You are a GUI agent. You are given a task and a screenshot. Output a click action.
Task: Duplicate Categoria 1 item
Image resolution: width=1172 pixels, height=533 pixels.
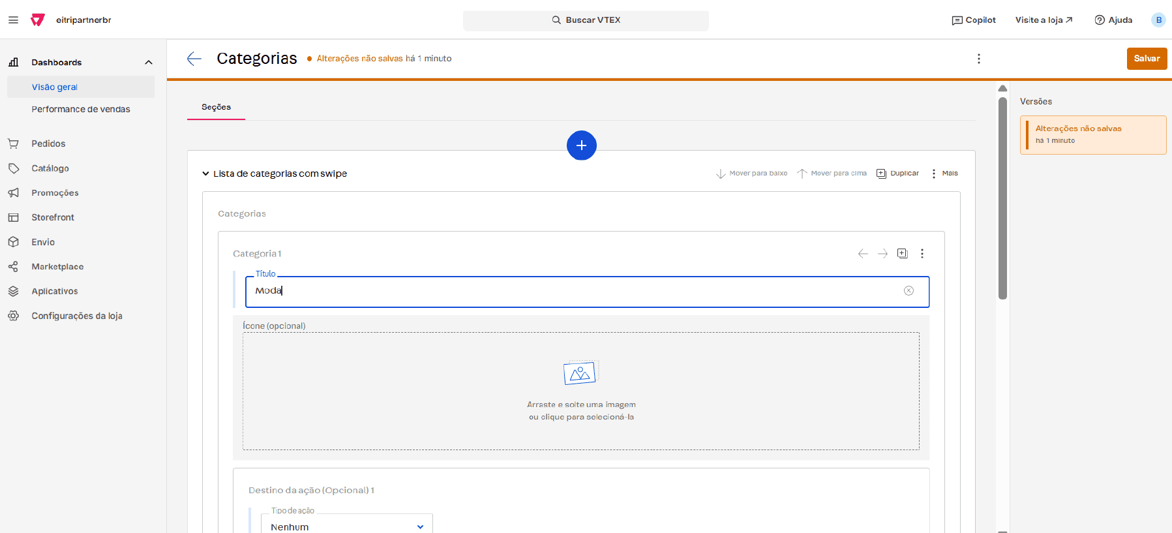(902, 253)
